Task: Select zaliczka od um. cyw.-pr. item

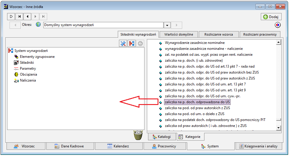Action: [x=203, y=96]
